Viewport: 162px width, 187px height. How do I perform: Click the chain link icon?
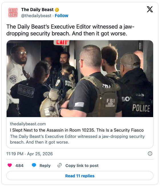tap(60, 165)
